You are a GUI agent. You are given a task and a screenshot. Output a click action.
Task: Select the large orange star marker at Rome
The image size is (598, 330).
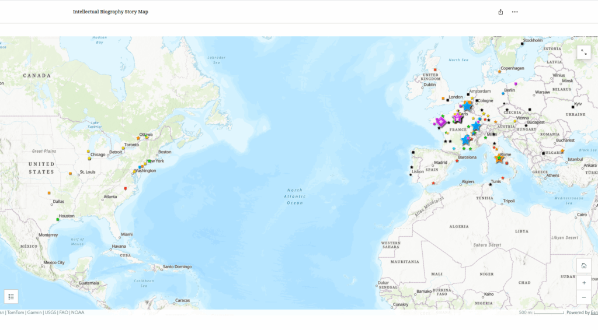click(499, 158)
